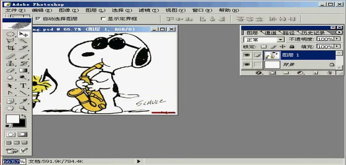Viewport: 346px width, 165px height.
Task: Select the Zoom magnifier tool
Action: 23,108
